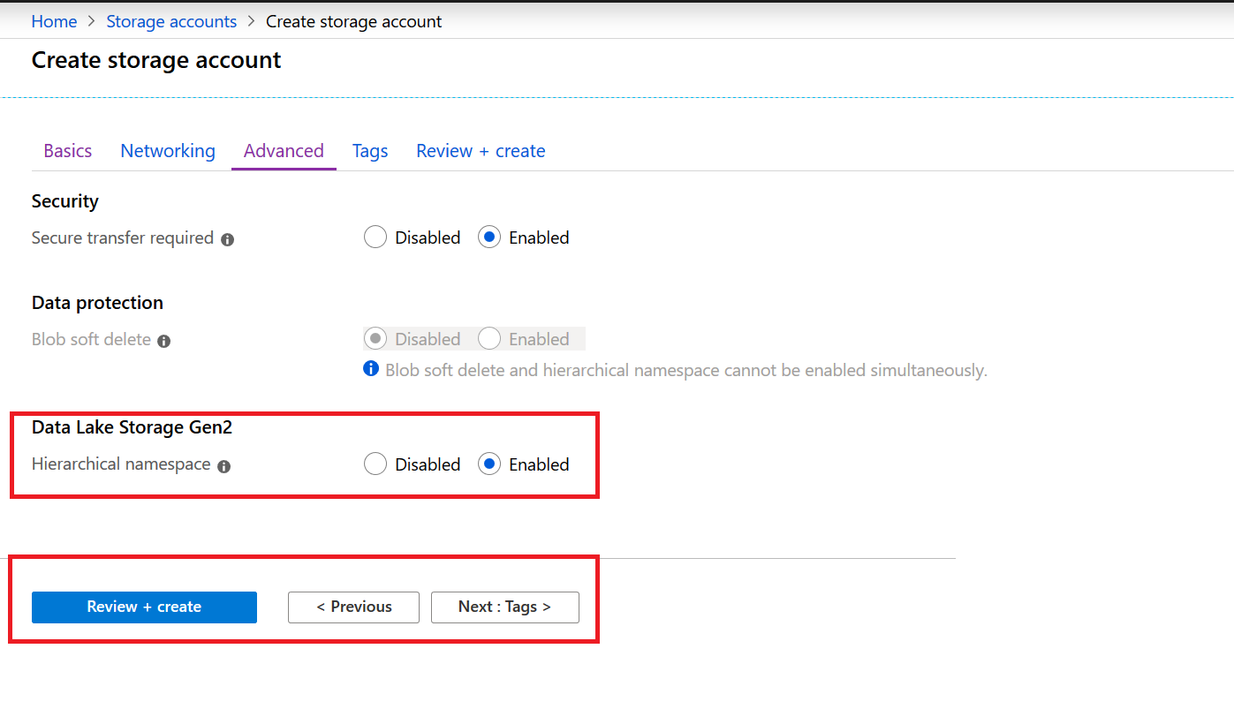Click blue info icon in soft delete notice
This screenshot has width=1234, height=709.
click(x=371, y=368)
